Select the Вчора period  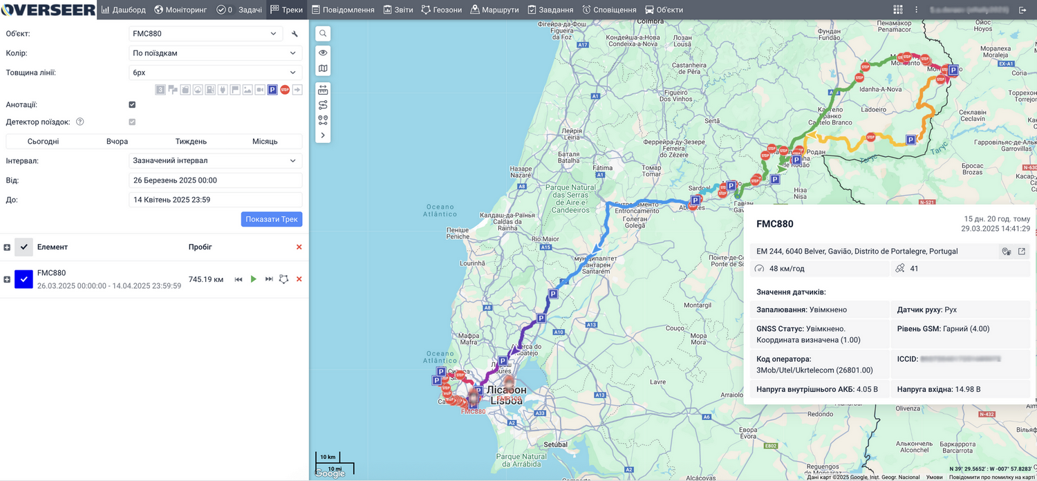coord(118,142)
